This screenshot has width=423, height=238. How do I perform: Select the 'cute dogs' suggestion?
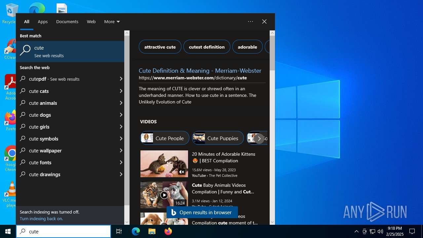66,115
